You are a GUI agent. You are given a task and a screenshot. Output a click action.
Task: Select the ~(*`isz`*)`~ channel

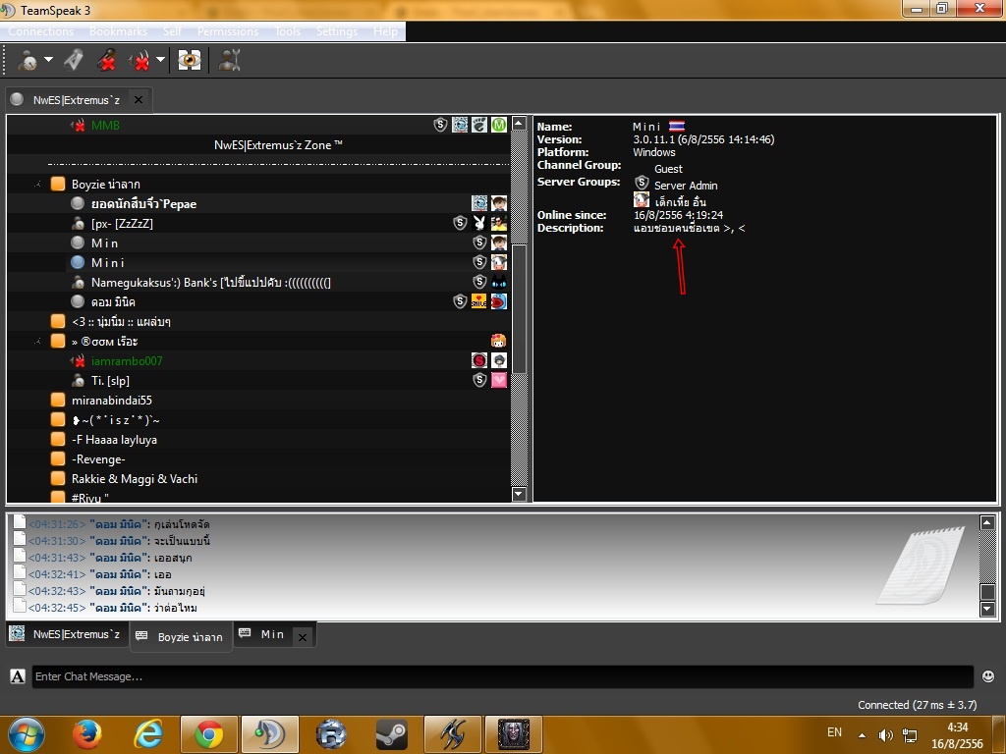(116, 420)
